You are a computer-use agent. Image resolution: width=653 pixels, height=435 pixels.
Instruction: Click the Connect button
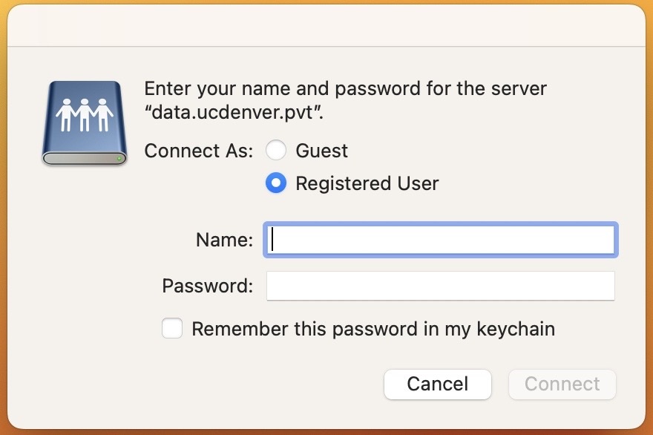(x=562, y=384)
